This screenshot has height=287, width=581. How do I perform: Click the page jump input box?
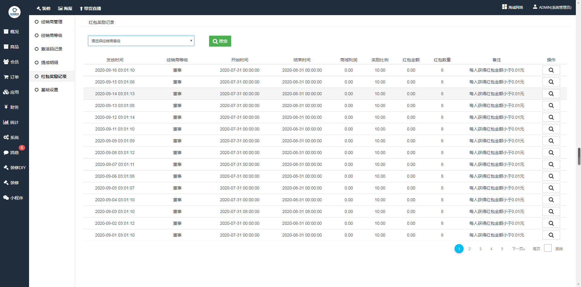[x=547, y=248]
